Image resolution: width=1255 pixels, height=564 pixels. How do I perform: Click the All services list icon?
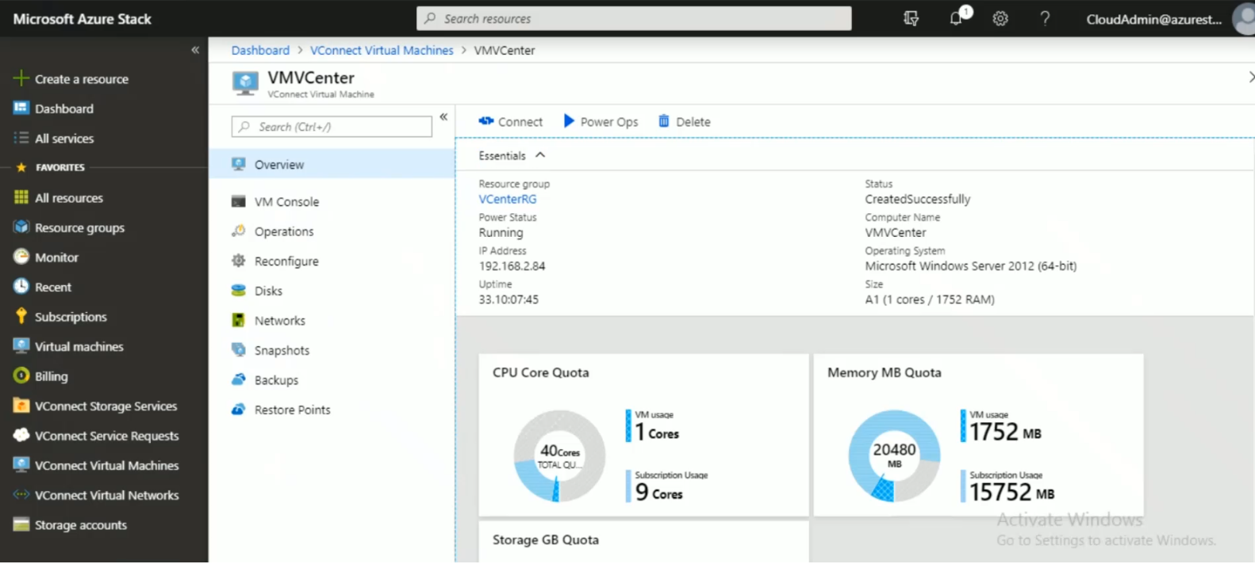point(21,138)
